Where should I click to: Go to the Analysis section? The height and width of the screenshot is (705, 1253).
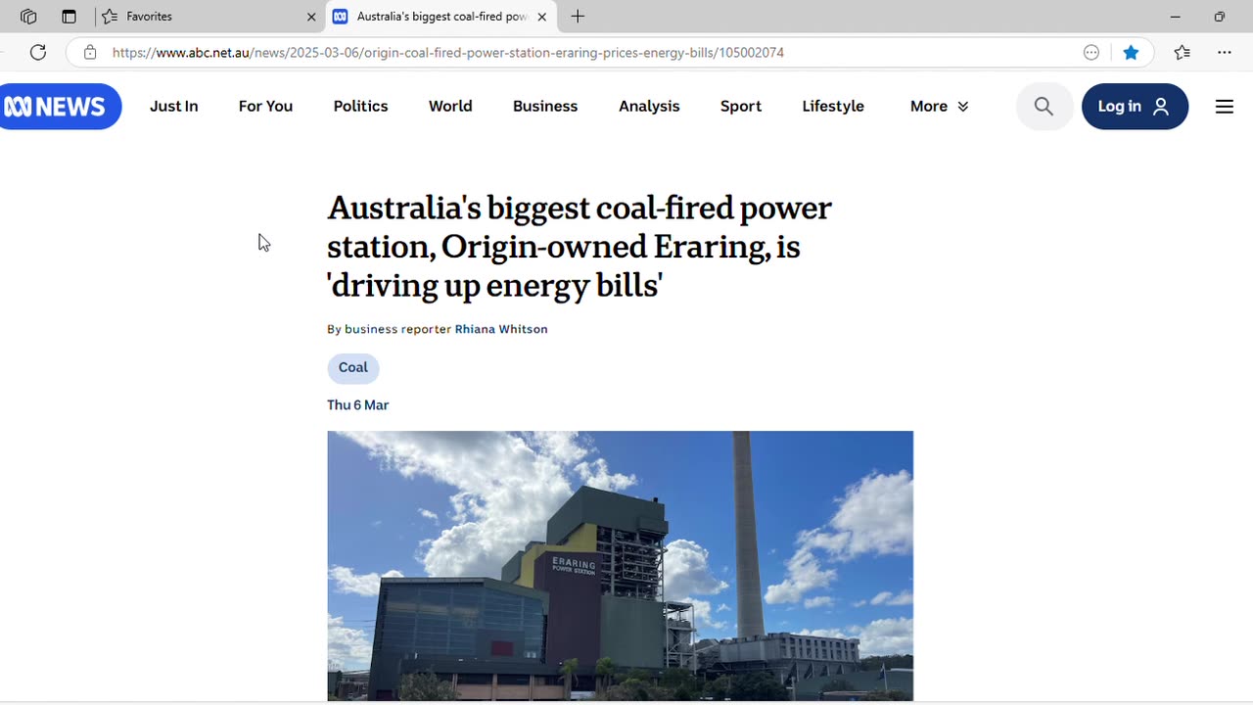pos(649,107)
